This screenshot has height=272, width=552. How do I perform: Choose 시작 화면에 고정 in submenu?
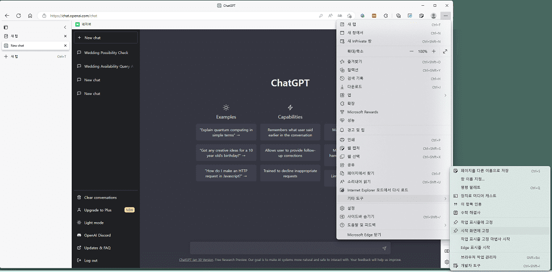tap(500, 231)
